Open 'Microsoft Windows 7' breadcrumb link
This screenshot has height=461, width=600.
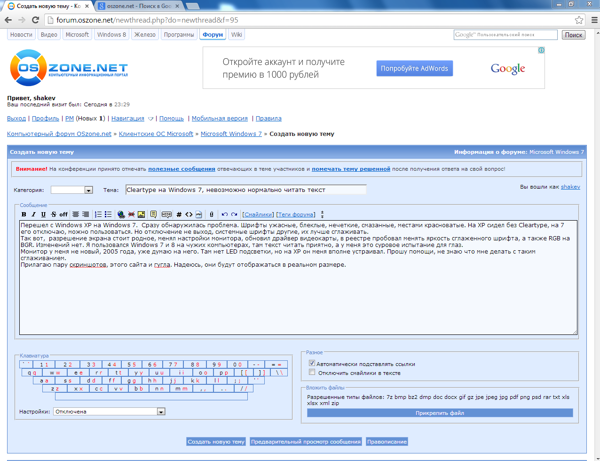tap(231, 134)
